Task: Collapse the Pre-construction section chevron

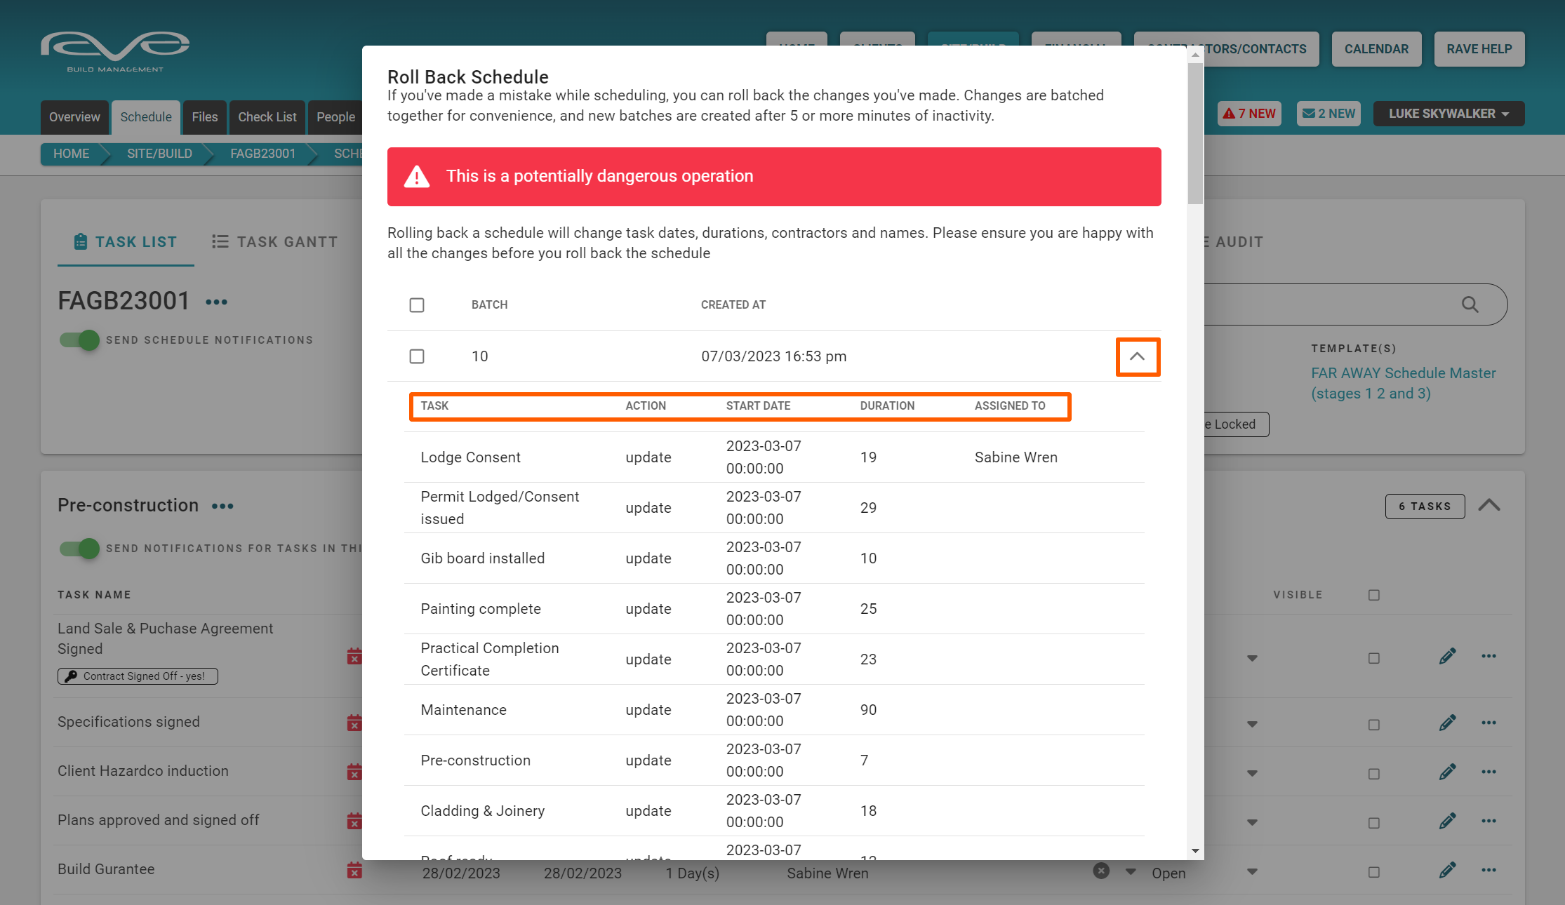Action: [1489, 506]
